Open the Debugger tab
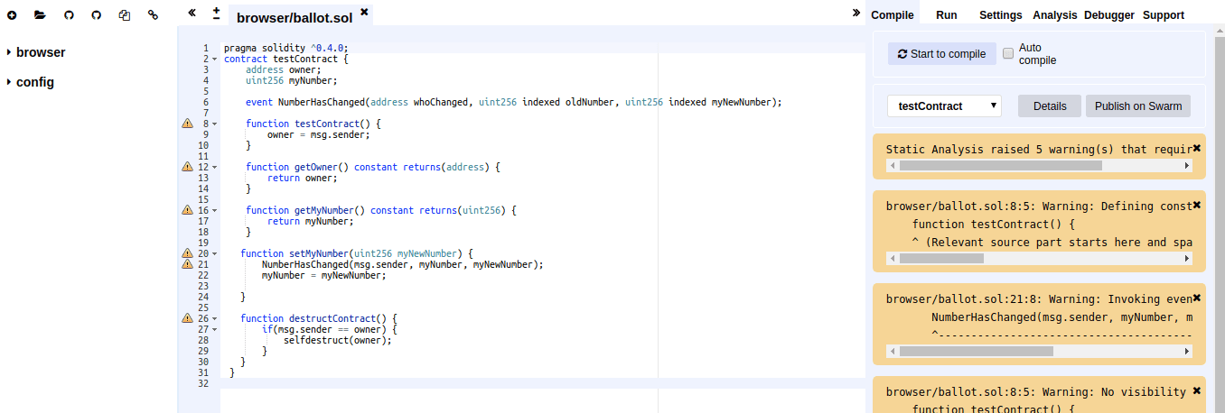Image resolution: width=1225 pixels, height=413 pixels. 1108,15
